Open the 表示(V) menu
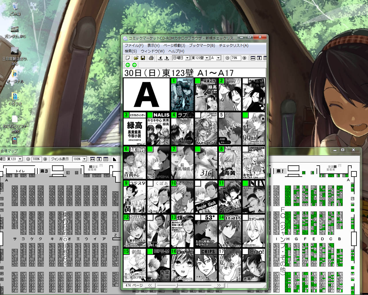 point(154,46)
